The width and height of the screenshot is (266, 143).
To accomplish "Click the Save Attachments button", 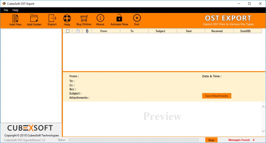I will pyautogui.click(x=217, y=96).
